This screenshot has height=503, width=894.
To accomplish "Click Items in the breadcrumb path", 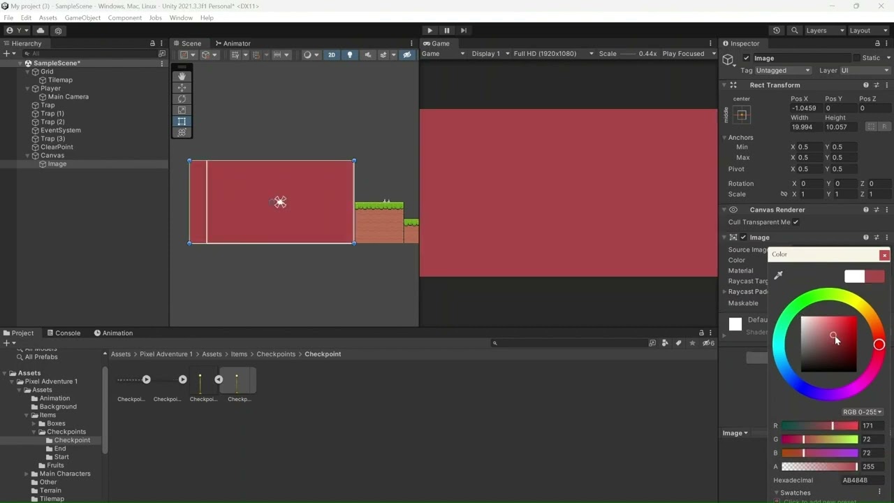I will pyautogui.click(x=239, y=354).
